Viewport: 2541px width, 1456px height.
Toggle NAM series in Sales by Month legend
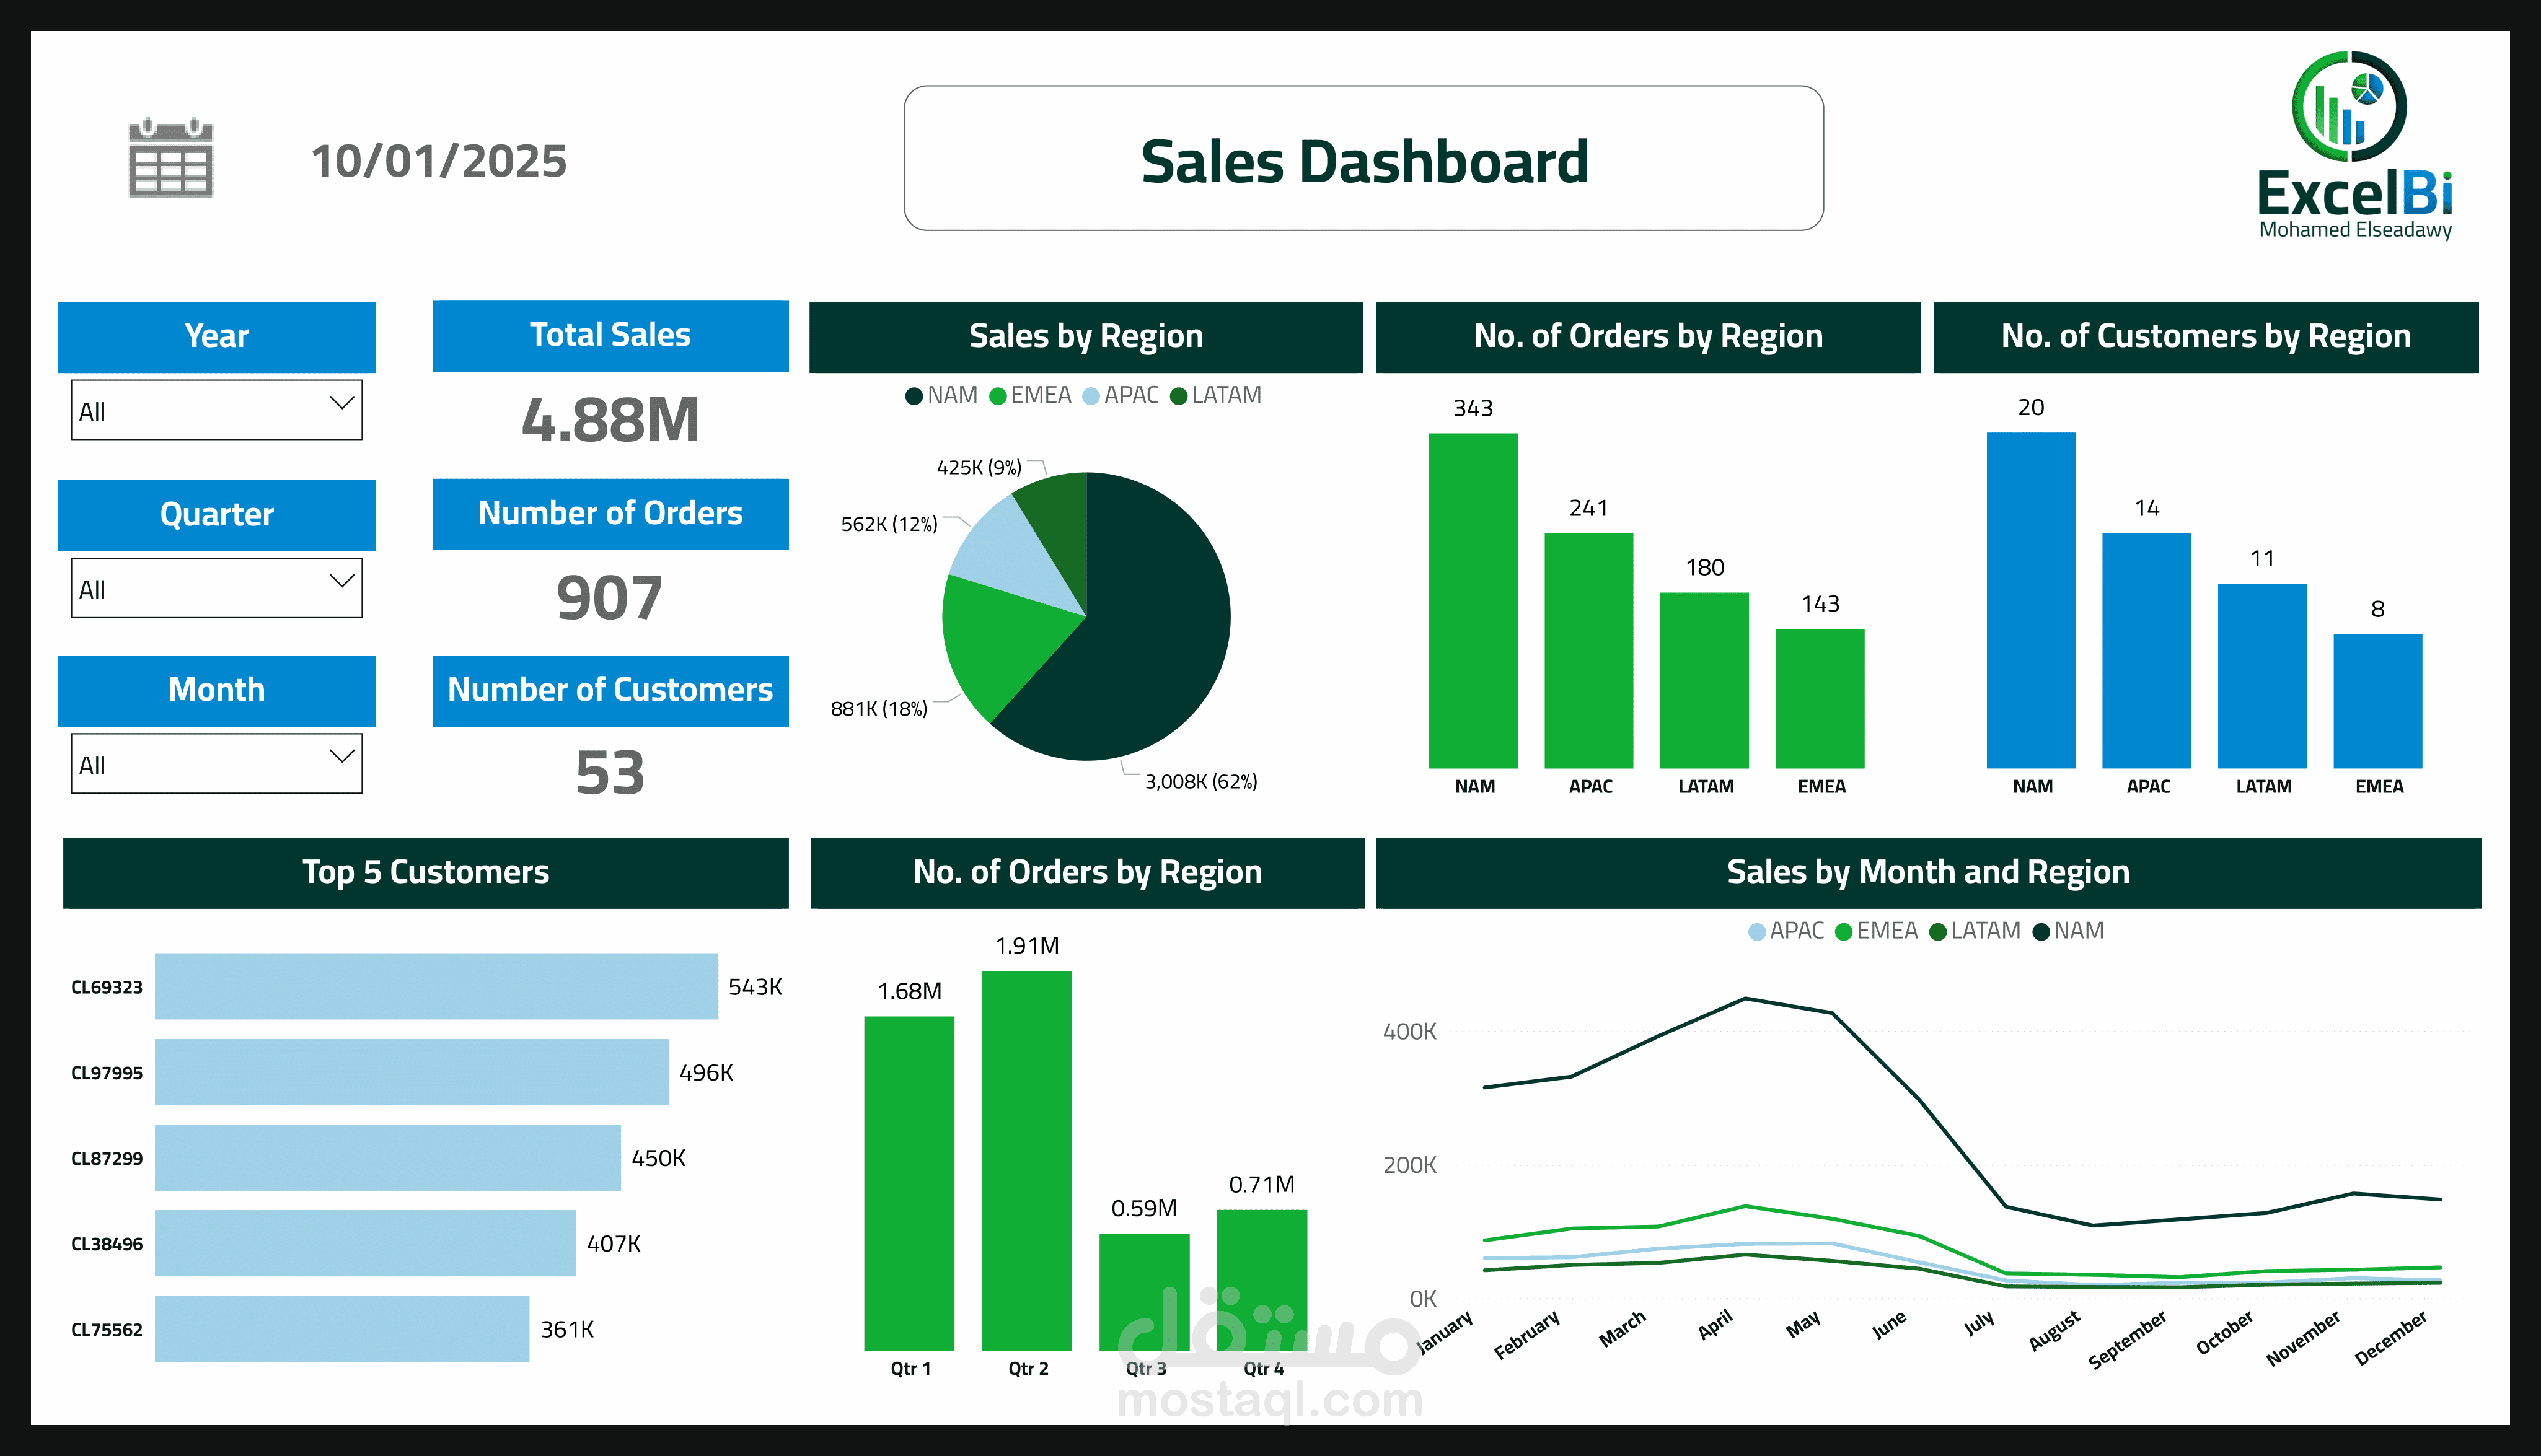point(2042,930)
